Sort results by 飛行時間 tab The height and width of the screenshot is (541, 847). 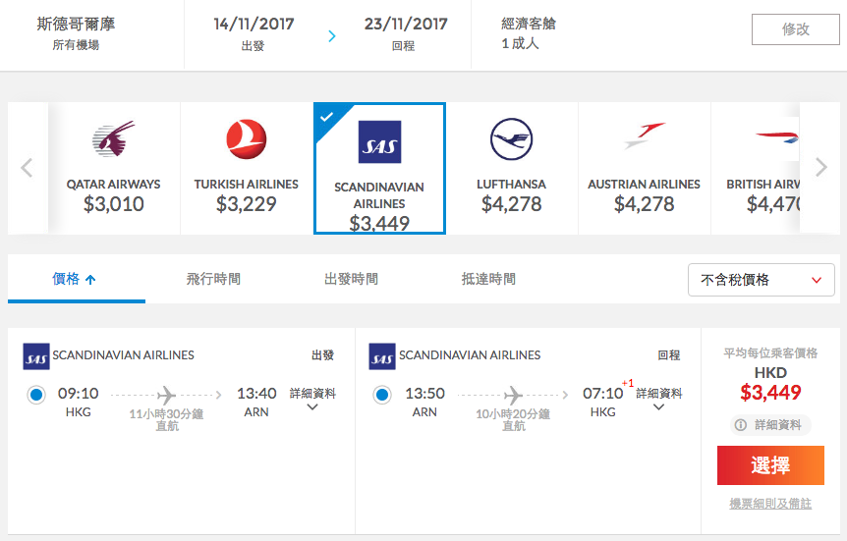213,279
